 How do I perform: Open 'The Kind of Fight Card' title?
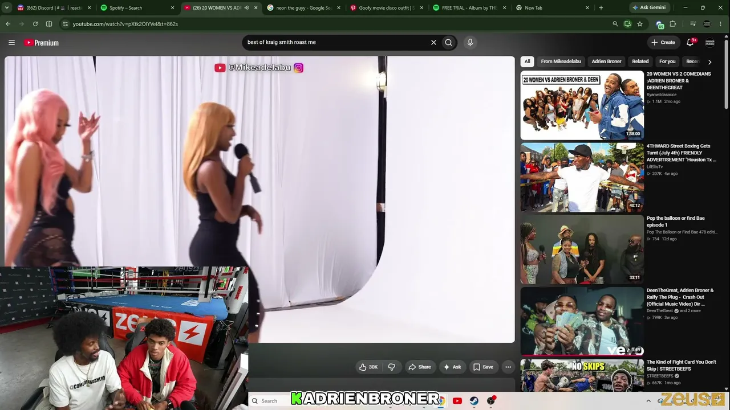click(681, 366)
